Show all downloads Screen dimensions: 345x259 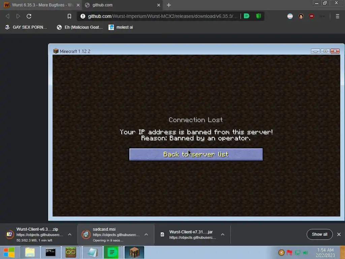319,234
